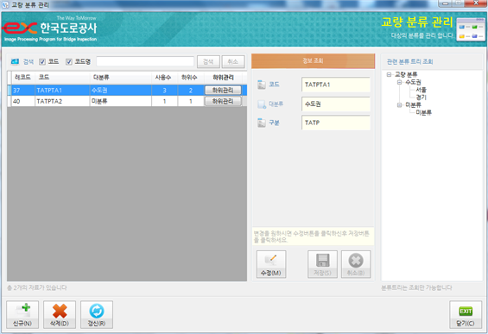Collapse the 교량 분류 root tree node
The image size is (488, 334).
(389, 74)
